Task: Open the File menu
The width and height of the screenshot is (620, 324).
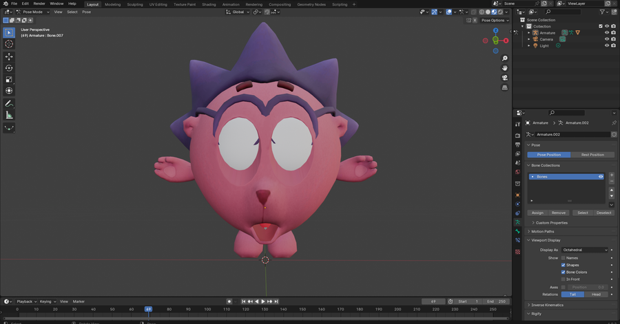Action: click(14, 3)
